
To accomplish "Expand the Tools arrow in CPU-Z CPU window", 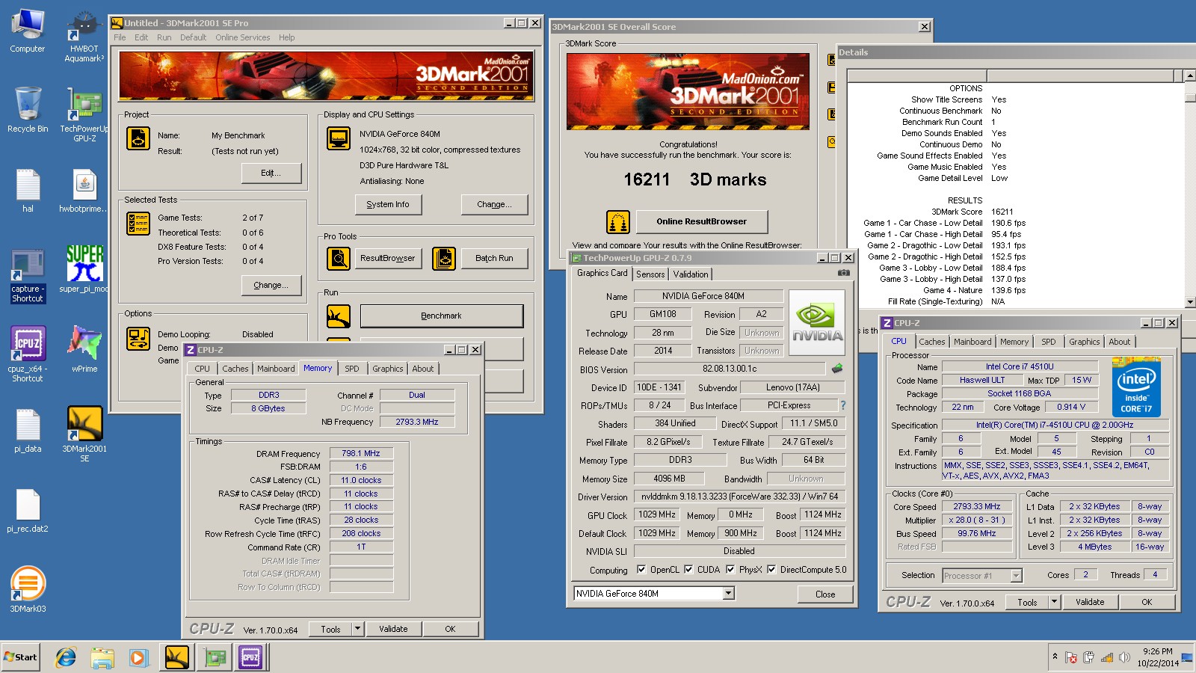I will coord(1054,601).
